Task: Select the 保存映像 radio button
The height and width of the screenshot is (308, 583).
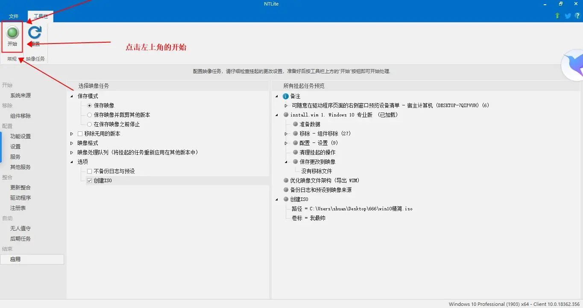Action: click(89, 105)
